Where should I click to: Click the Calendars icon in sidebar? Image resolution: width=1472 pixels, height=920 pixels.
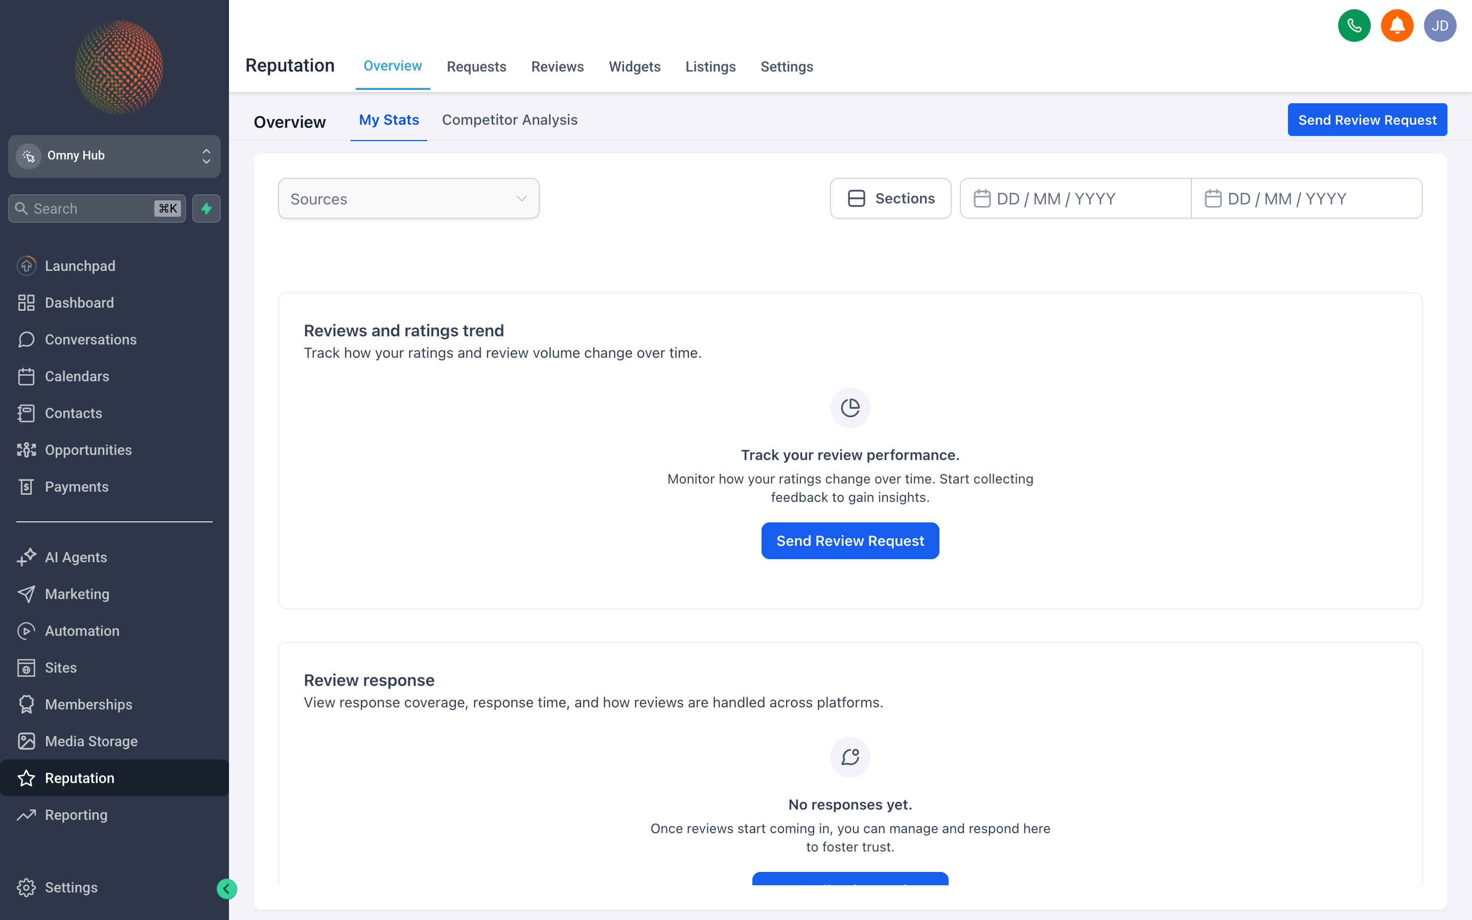pyautogui.click(x=26, y=376)
